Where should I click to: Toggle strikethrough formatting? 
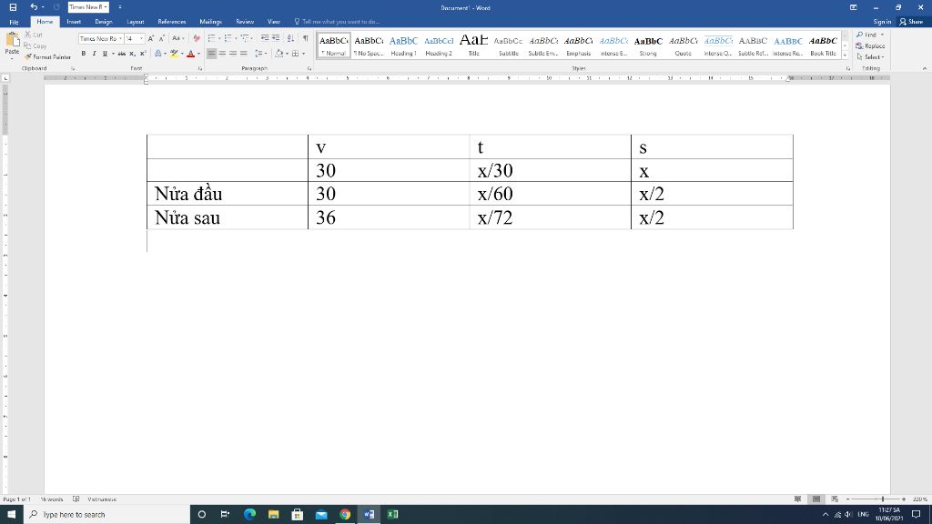click(121, 54)
